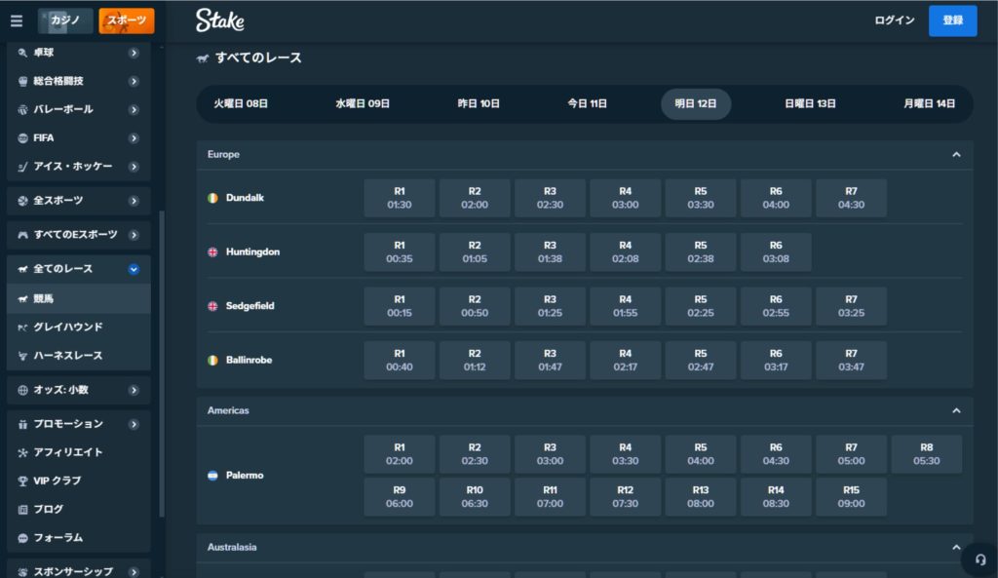Screen dimensions: 998x578
Task: Switch to スポーツ mode
Action: (x=126, y=20)
